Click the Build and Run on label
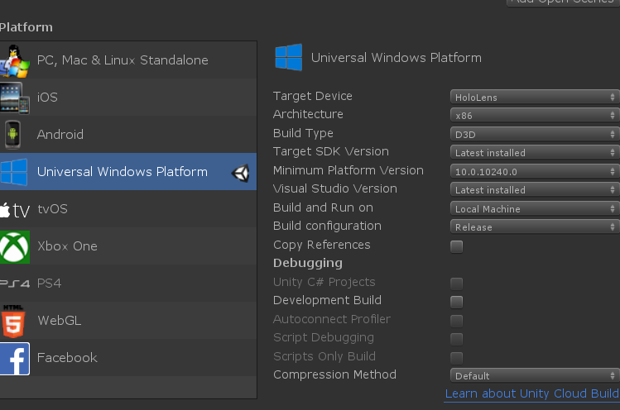 tap(323, 207)
